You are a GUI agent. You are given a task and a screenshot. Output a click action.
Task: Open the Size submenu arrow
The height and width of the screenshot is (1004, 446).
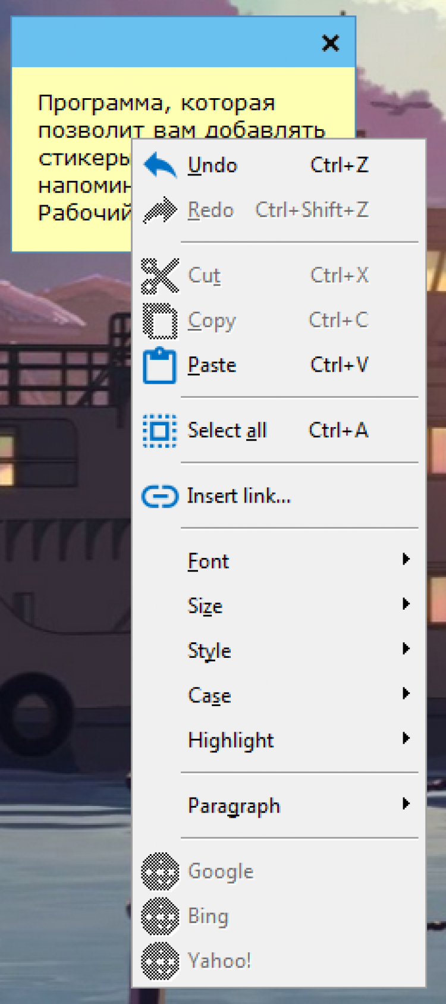pyautogui.click(x=406, y=604)
